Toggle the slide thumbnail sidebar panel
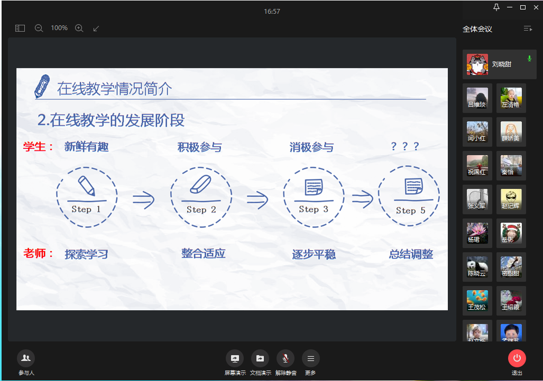This screenshot has height=381, width=543. tap(20, 28)
